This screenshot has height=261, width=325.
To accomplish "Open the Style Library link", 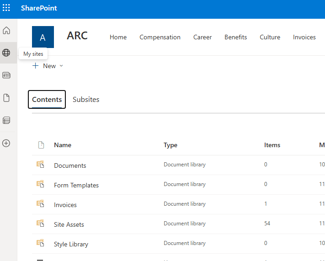I will (71, 244).
